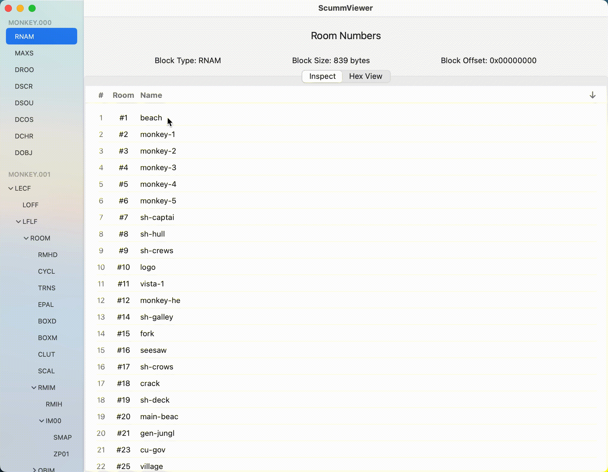Open the CLUT palette block
The image size is (608, 472).
47,355
